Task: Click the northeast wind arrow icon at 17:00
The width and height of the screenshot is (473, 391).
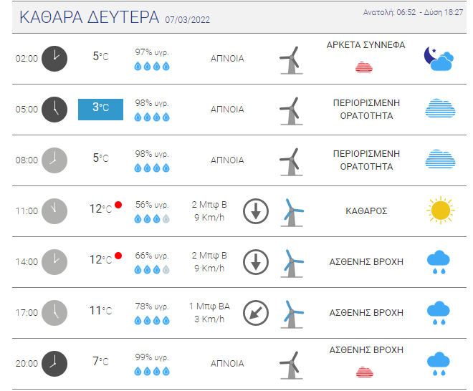Action: 256,313
